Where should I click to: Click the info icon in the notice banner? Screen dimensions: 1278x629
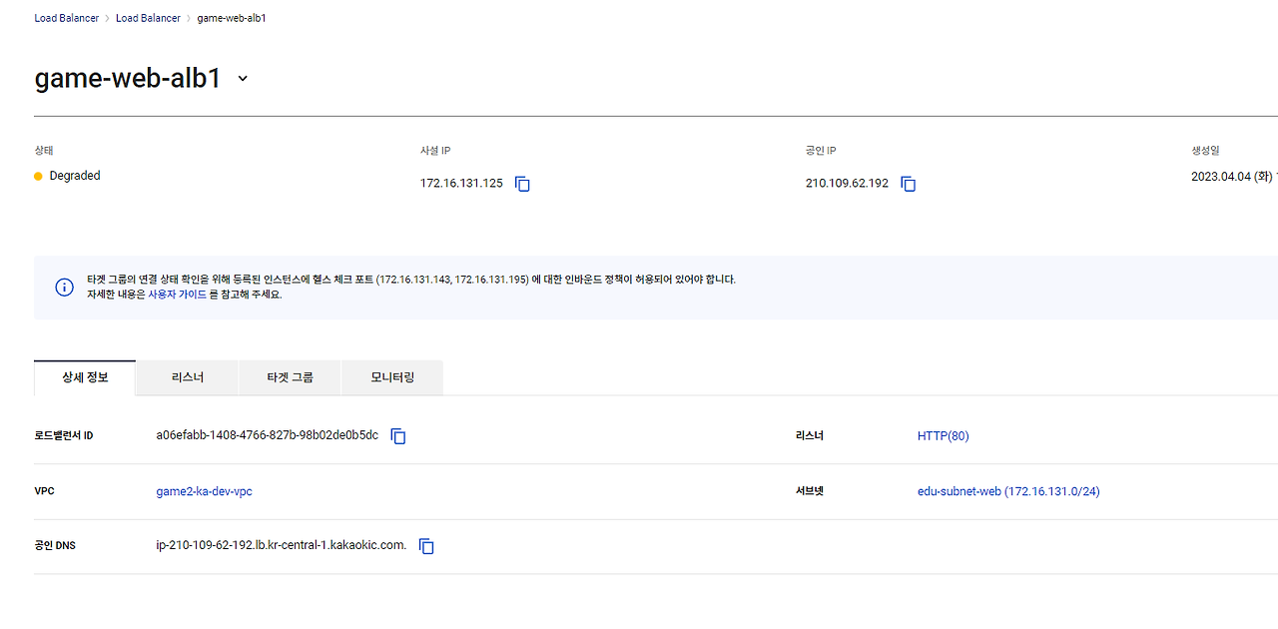(65, 288)
